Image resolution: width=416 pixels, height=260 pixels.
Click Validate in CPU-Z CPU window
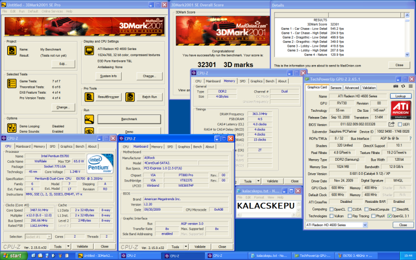pos(82,246)
